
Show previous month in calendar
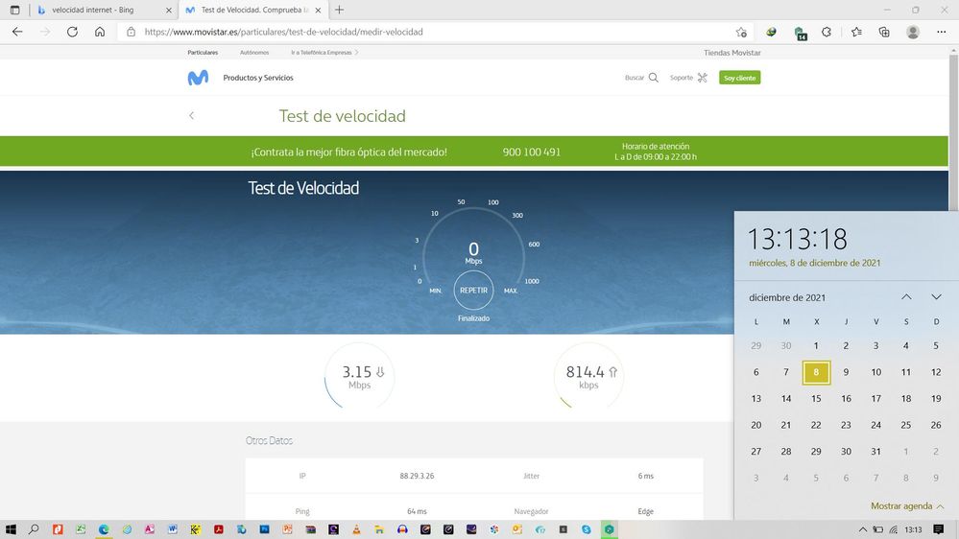click(906, 297)
